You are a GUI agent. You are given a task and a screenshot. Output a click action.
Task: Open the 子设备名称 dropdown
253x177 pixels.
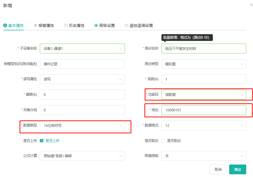pos(82,49)
